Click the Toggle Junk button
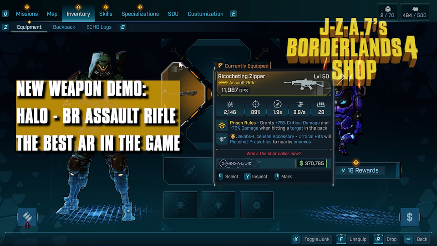The width and height of the screenshot is (437, 246). 317,239
